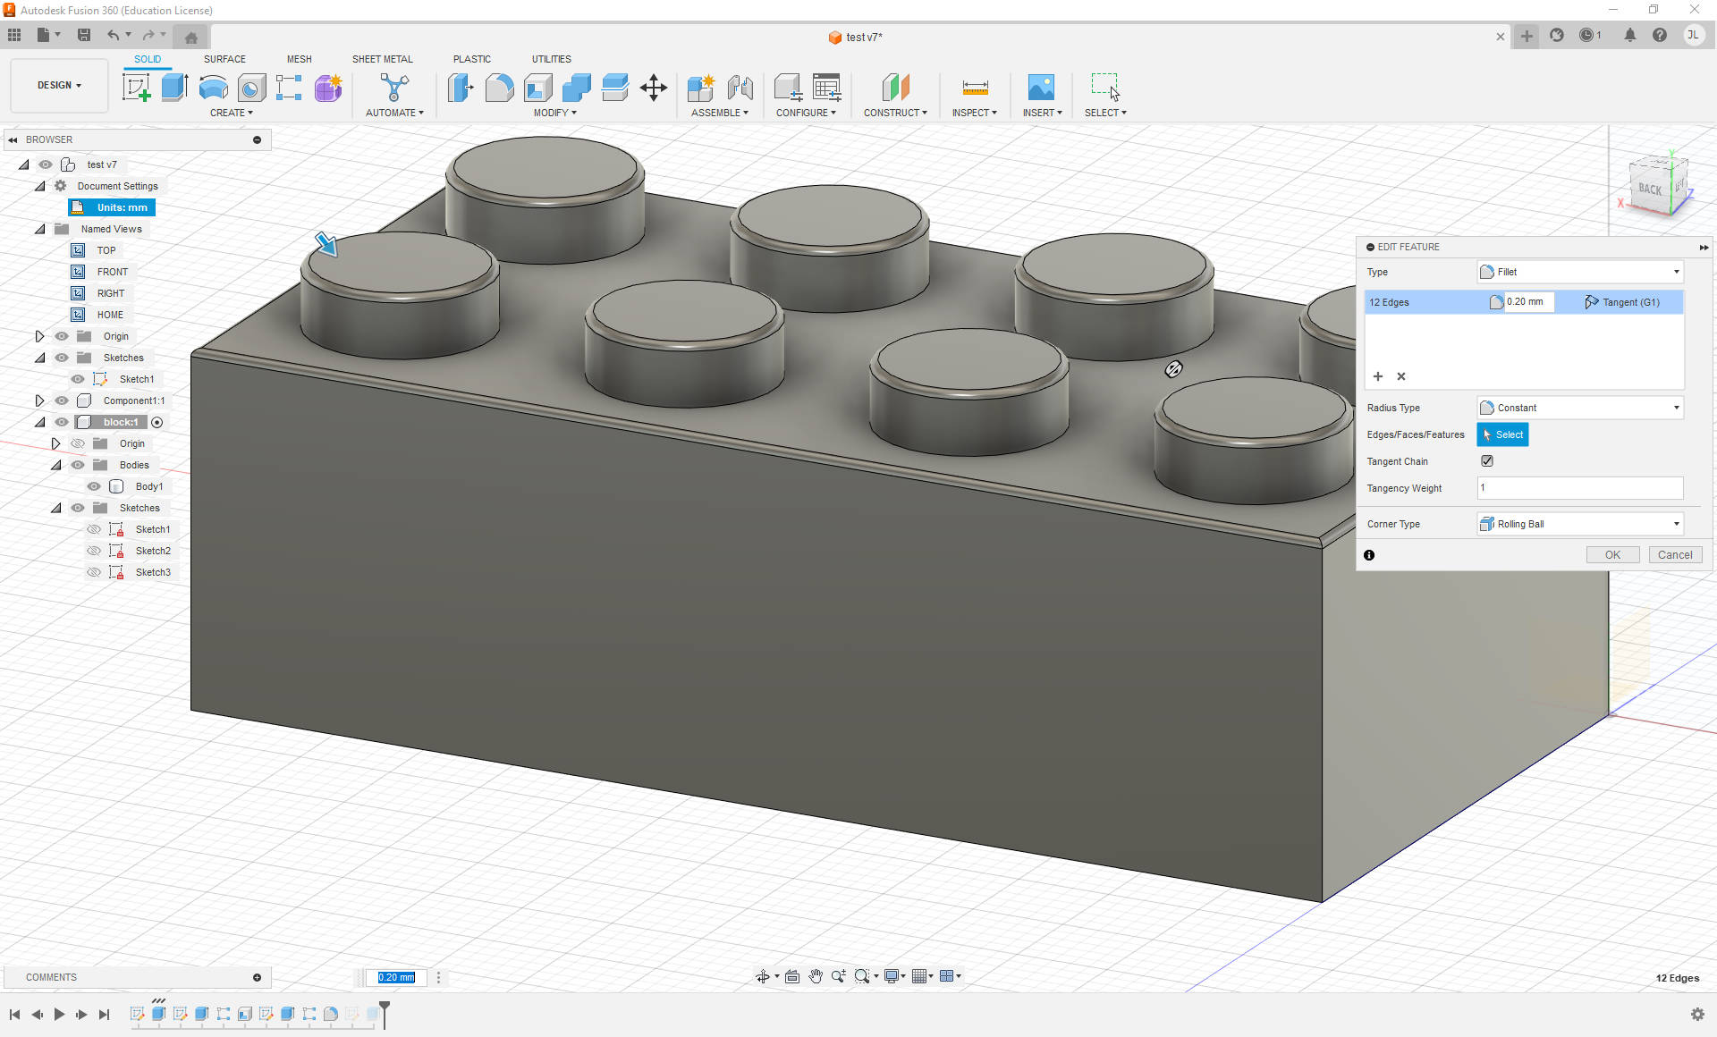Image resolution: width=1717 pixels, height=1037 pixels.
Task: Switch to the SURFACE tab
Action: [x=224, y=59]
